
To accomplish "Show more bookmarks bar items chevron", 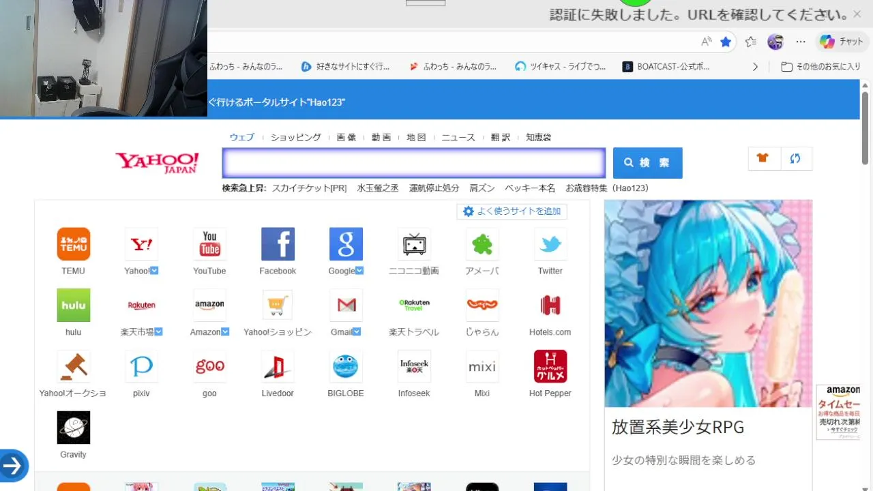I will [755, 67].
